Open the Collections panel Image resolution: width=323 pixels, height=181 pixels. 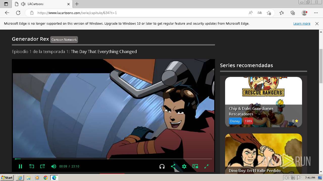coord(293,13)
